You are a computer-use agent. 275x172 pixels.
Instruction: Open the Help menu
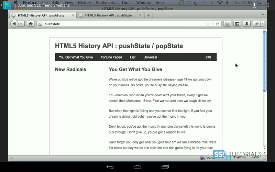pyautogui.click(x=159, y=3)
